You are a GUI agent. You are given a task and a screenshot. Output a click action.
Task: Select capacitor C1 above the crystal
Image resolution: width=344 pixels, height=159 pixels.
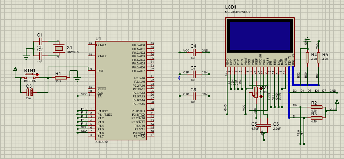[x=40, y=41]
